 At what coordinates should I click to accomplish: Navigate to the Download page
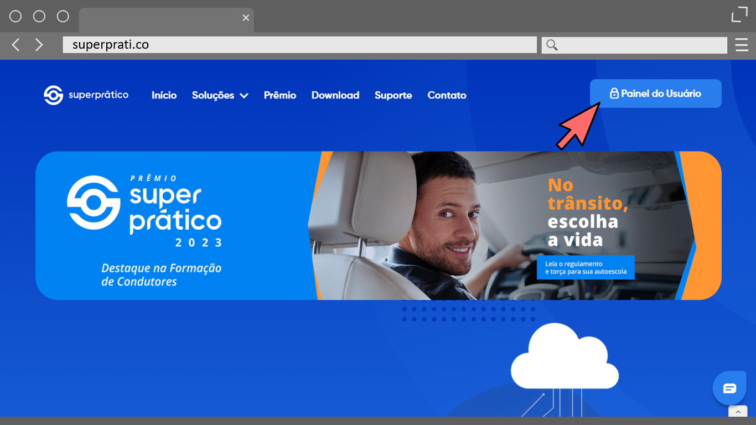click(335, 95)
